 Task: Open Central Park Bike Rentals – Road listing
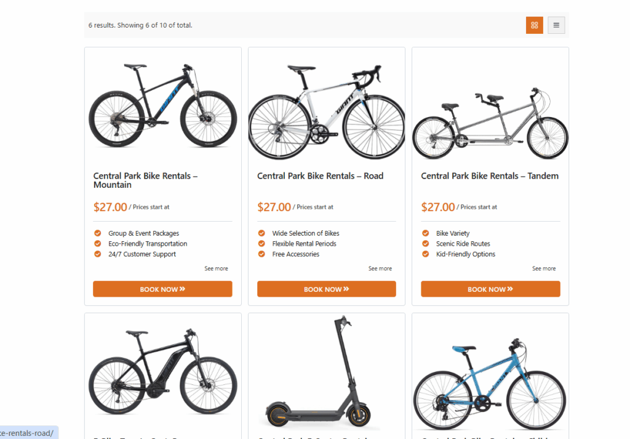(320, 175)
